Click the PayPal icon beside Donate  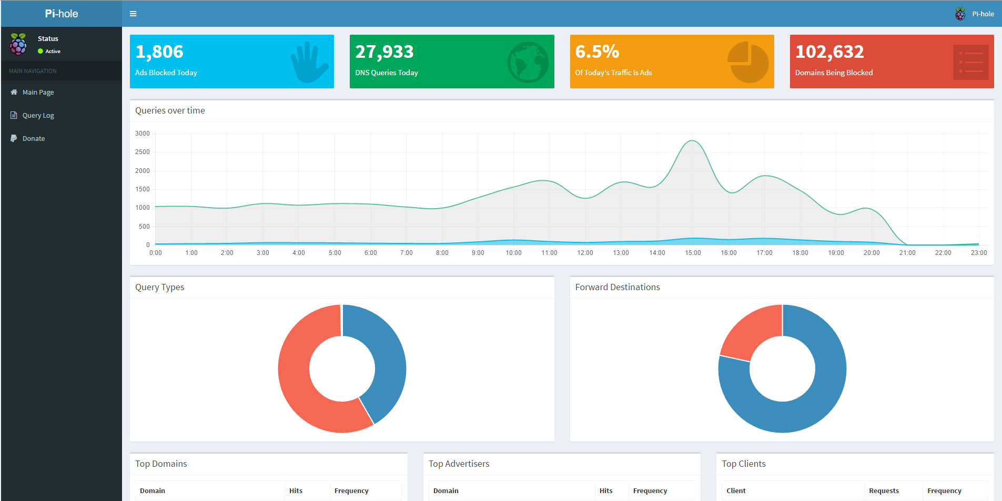pyautogui.click(x=14, y=138)
